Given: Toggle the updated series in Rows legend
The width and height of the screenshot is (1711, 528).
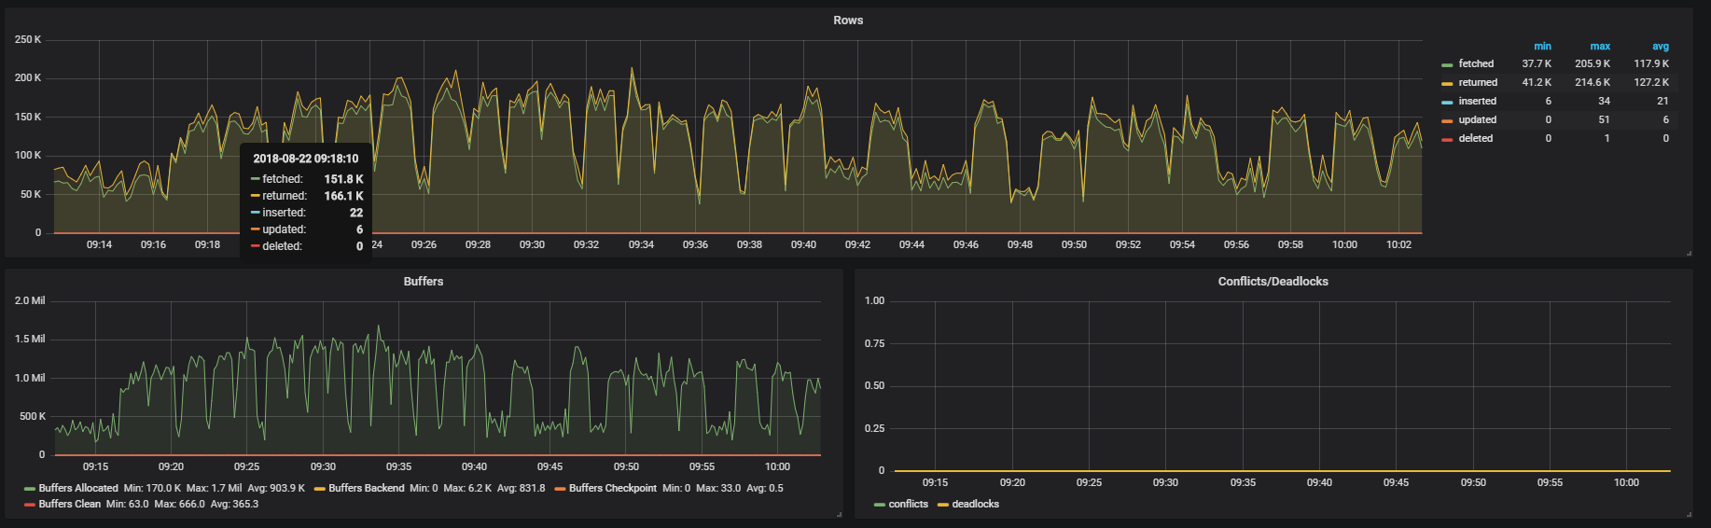Looking at the screenshot, I should pos(1477,119).
